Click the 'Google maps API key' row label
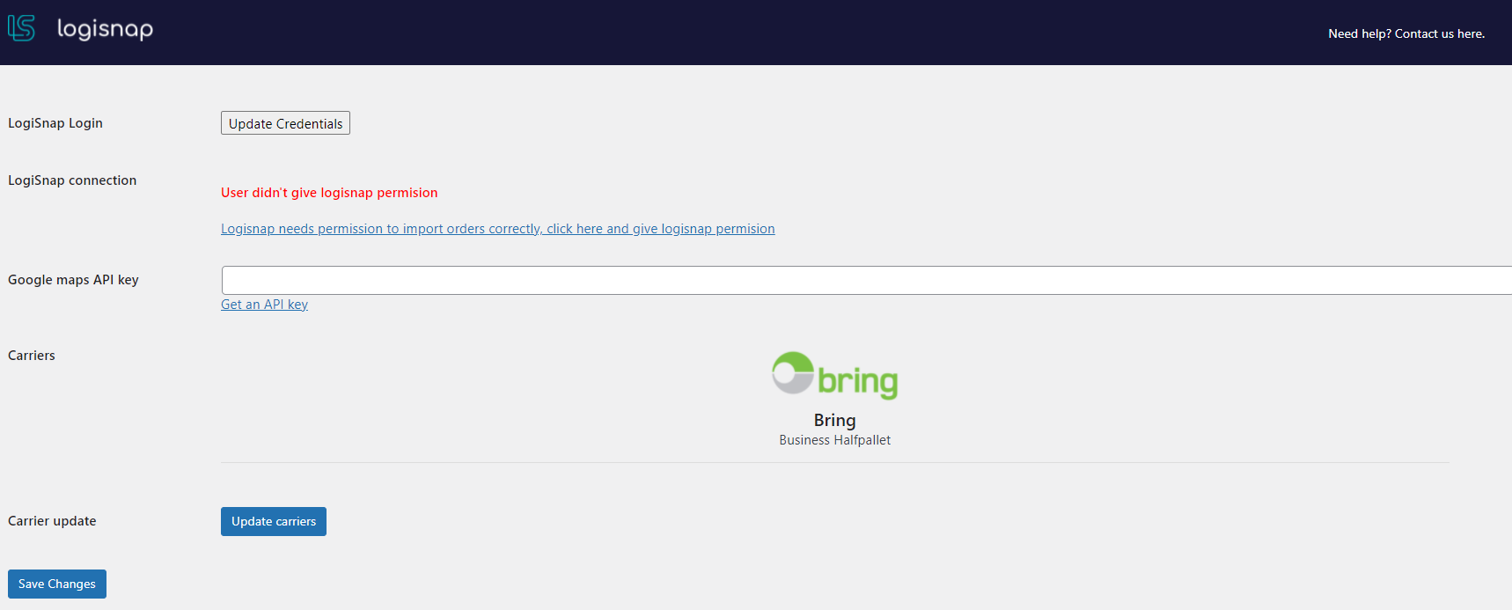 (73, 280)
